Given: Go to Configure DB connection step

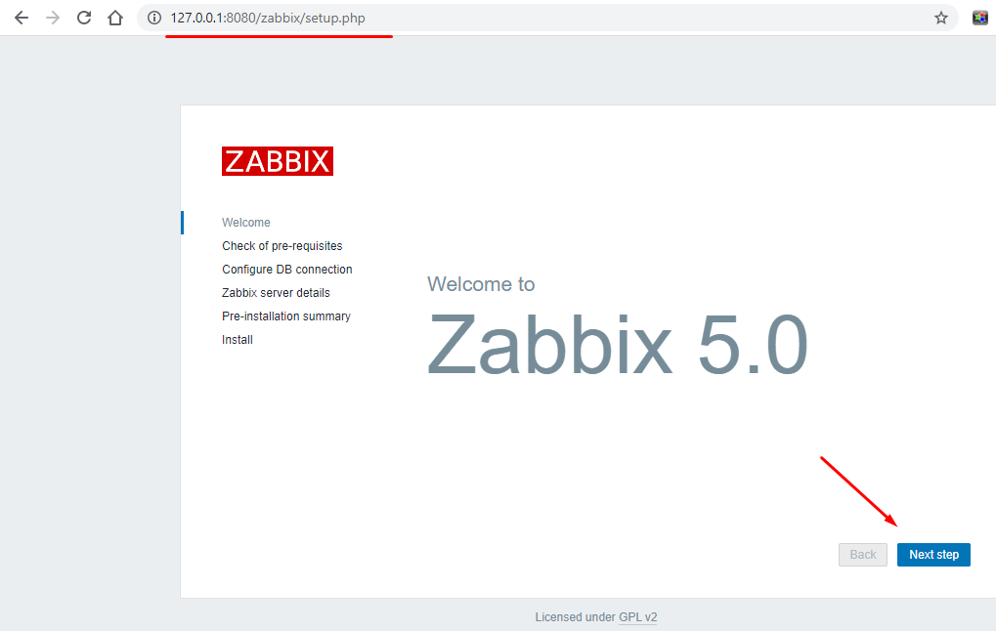Looking at the screenshot, I should point(286,270).
